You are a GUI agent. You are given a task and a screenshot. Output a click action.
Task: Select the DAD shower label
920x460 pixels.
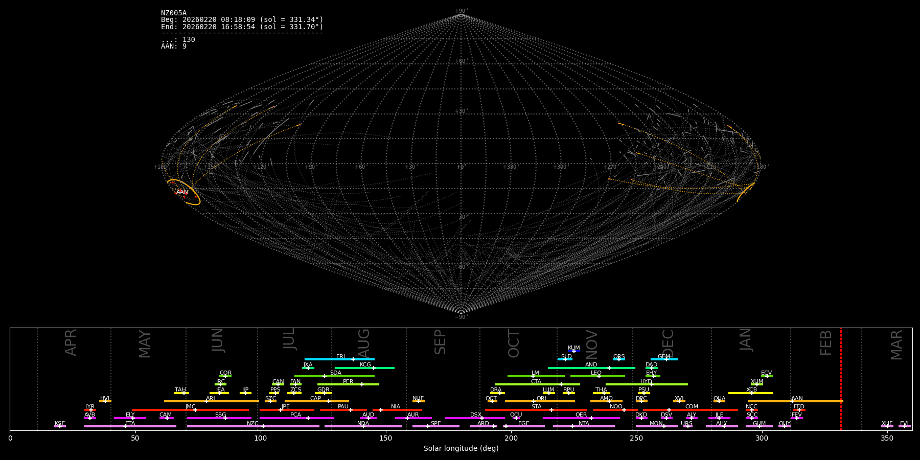click(652, 365)
